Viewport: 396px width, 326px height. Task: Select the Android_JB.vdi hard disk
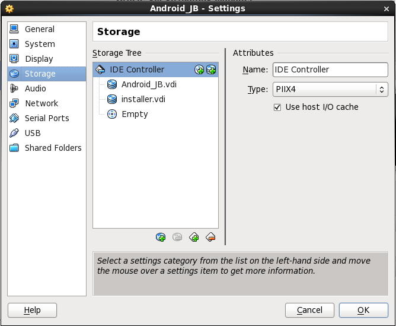click(x=149, y=84)
